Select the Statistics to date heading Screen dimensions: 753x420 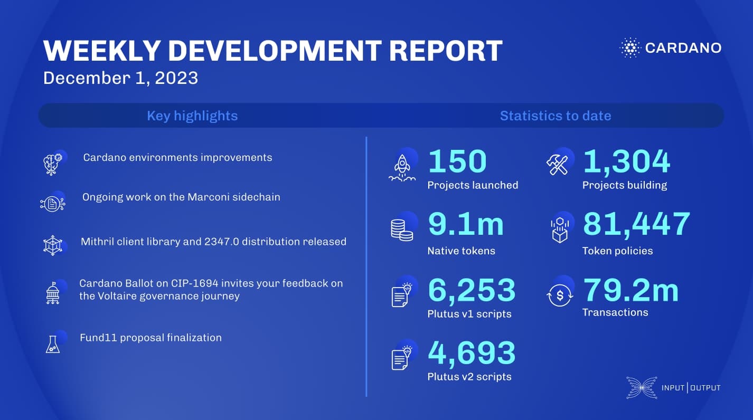coord(555,116)
